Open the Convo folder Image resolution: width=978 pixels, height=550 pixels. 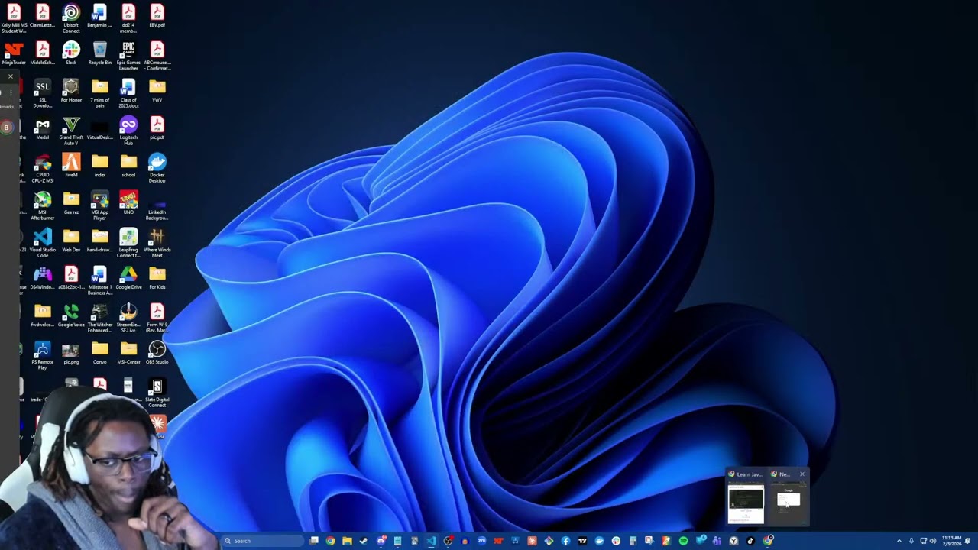tap(99, 353)
